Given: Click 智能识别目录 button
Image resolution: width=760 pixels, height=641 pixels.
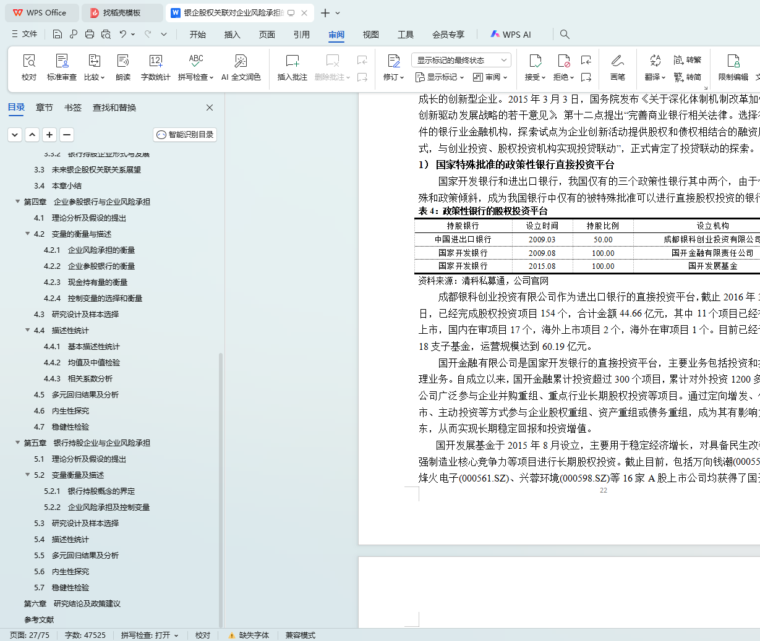Looking at the screenshot, I should 185,134.
